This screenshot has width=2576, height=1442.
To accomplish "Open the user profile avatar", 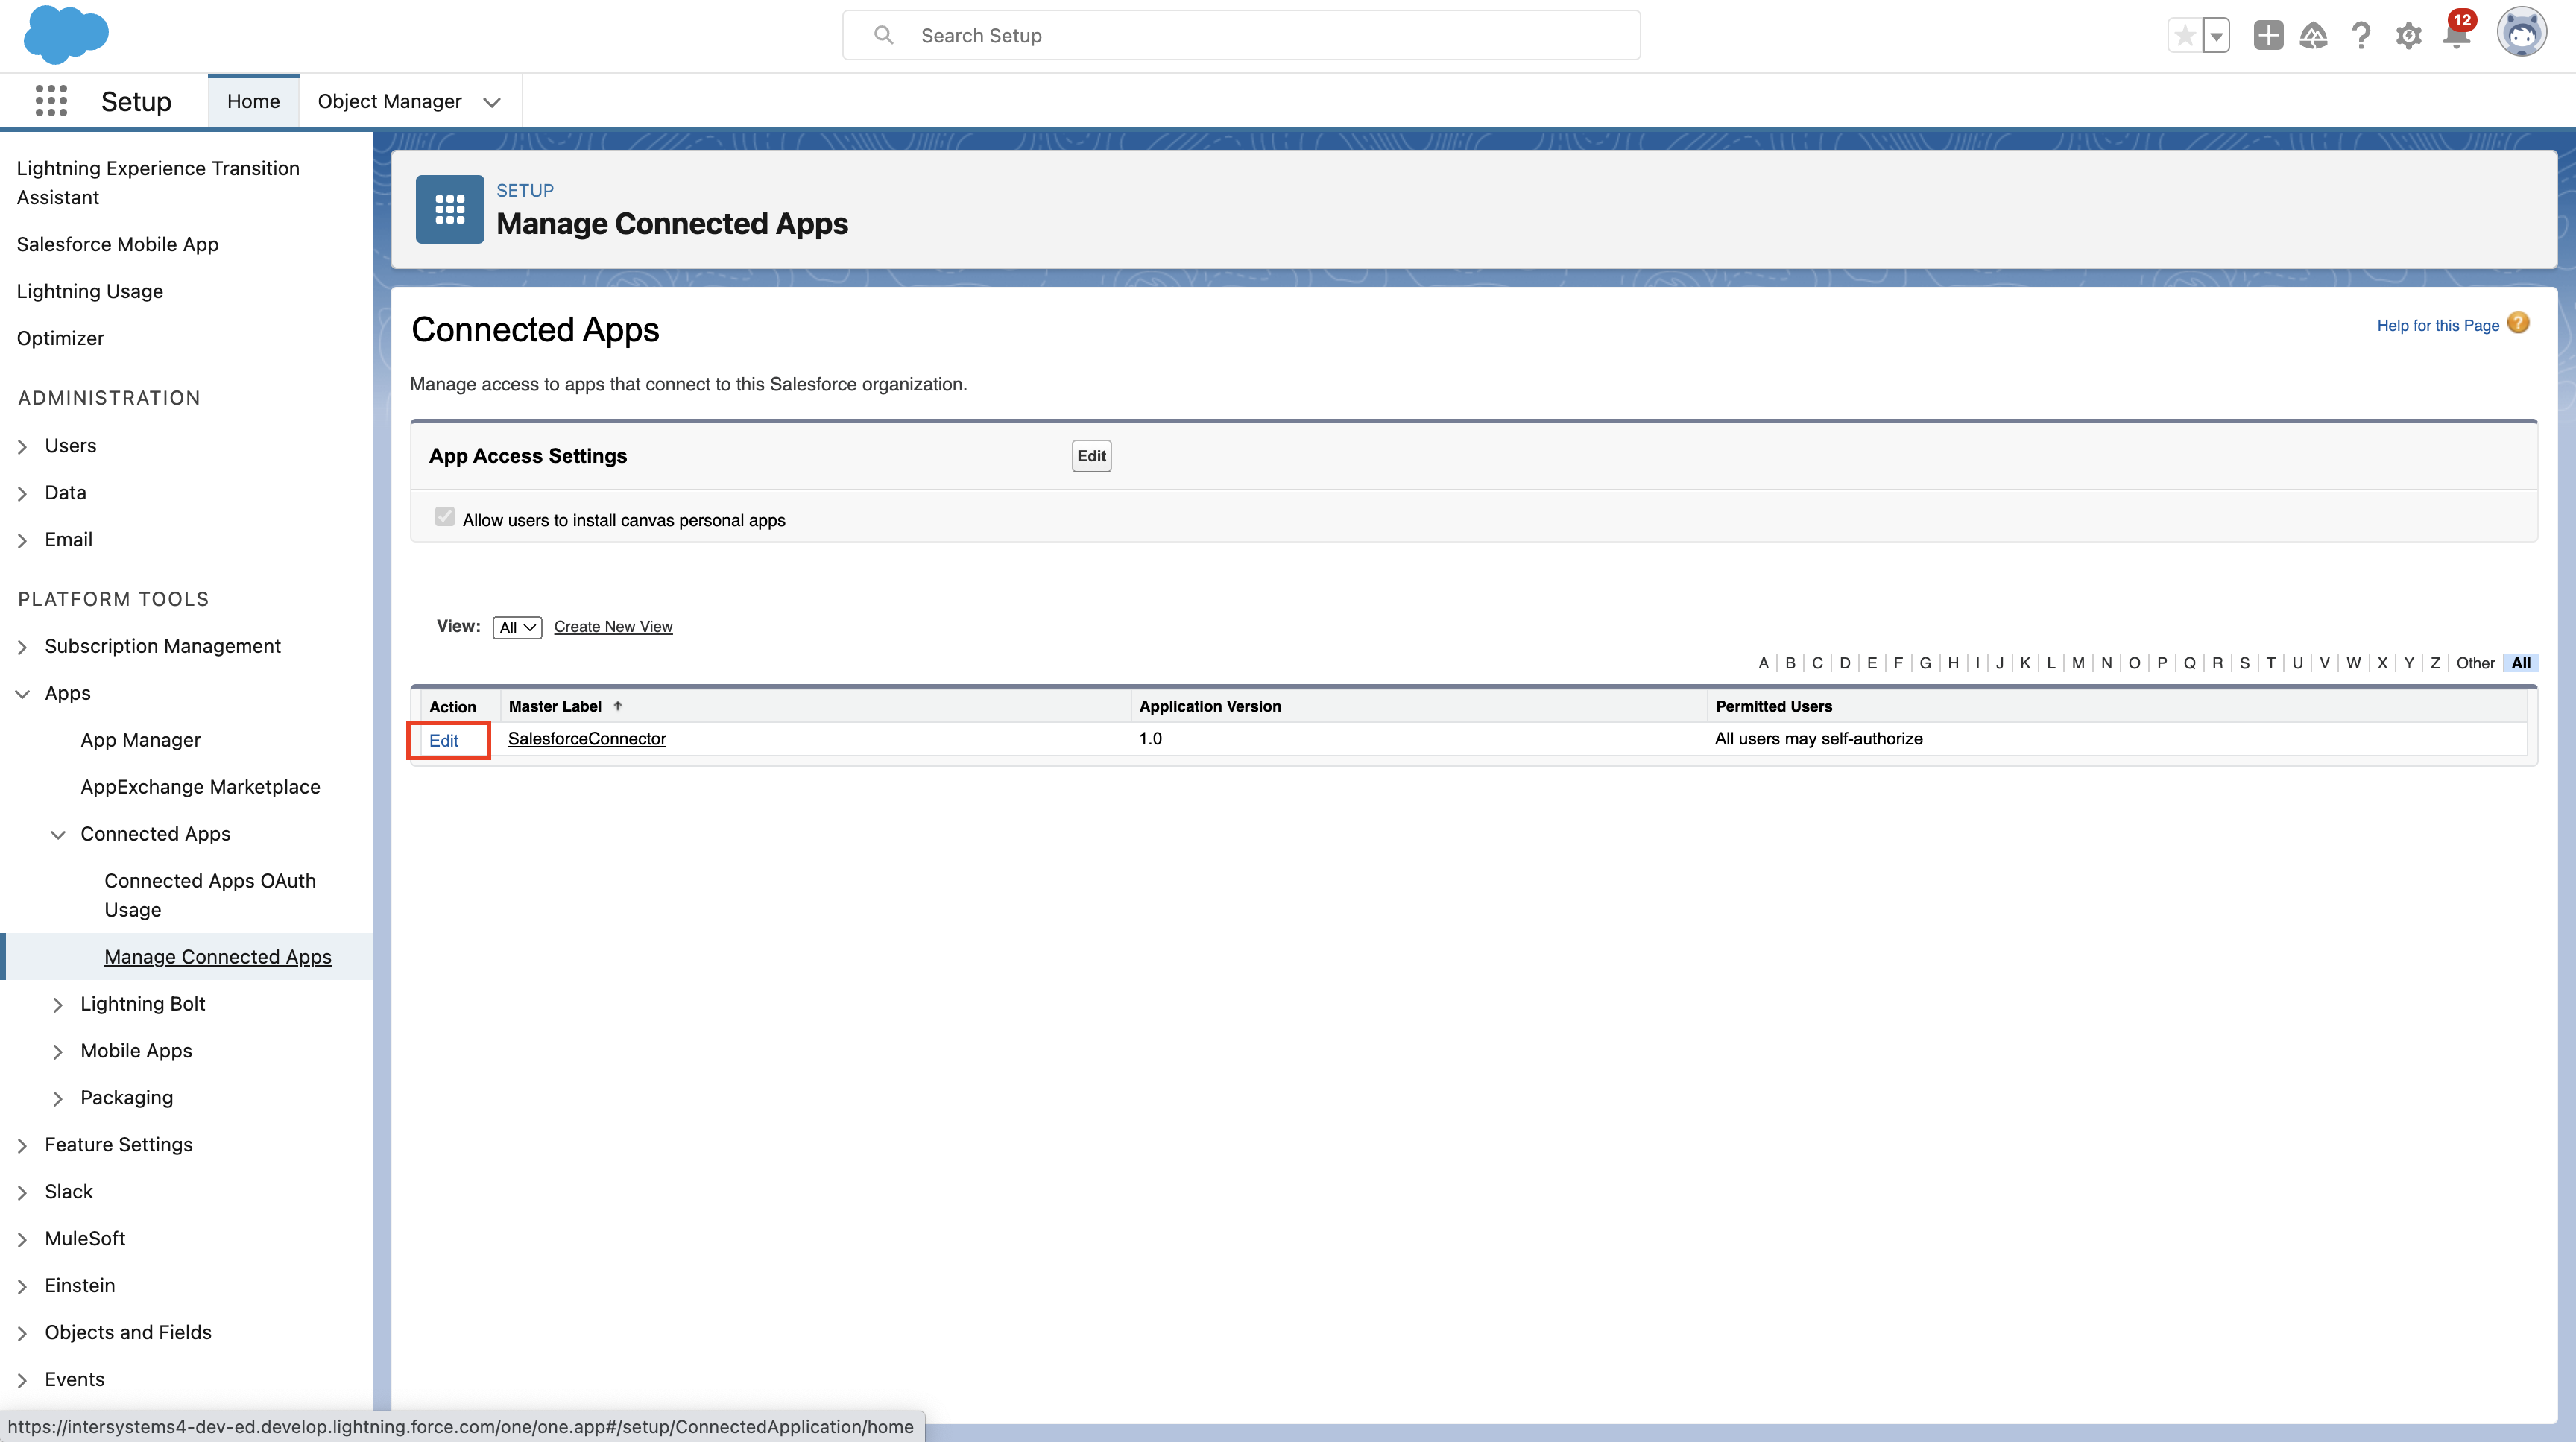I will tap(2521, 34).
